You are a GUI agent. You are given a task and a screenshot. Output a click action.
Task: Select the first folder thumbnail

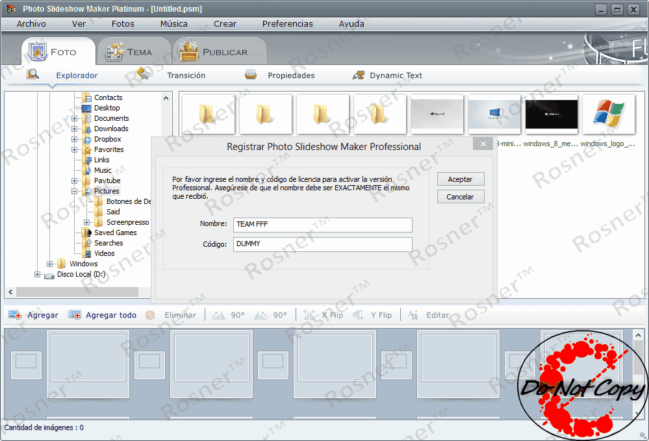[x=209, y=114]
